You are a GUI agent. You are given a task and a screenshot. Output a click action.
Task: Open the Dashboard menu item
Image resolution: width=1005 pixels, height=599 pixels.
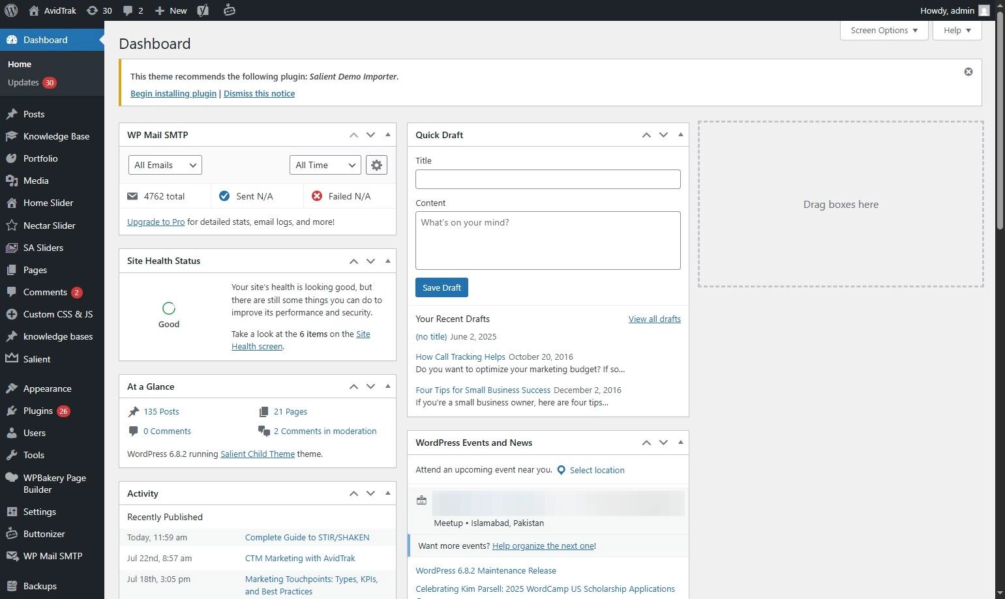point(52,40)
